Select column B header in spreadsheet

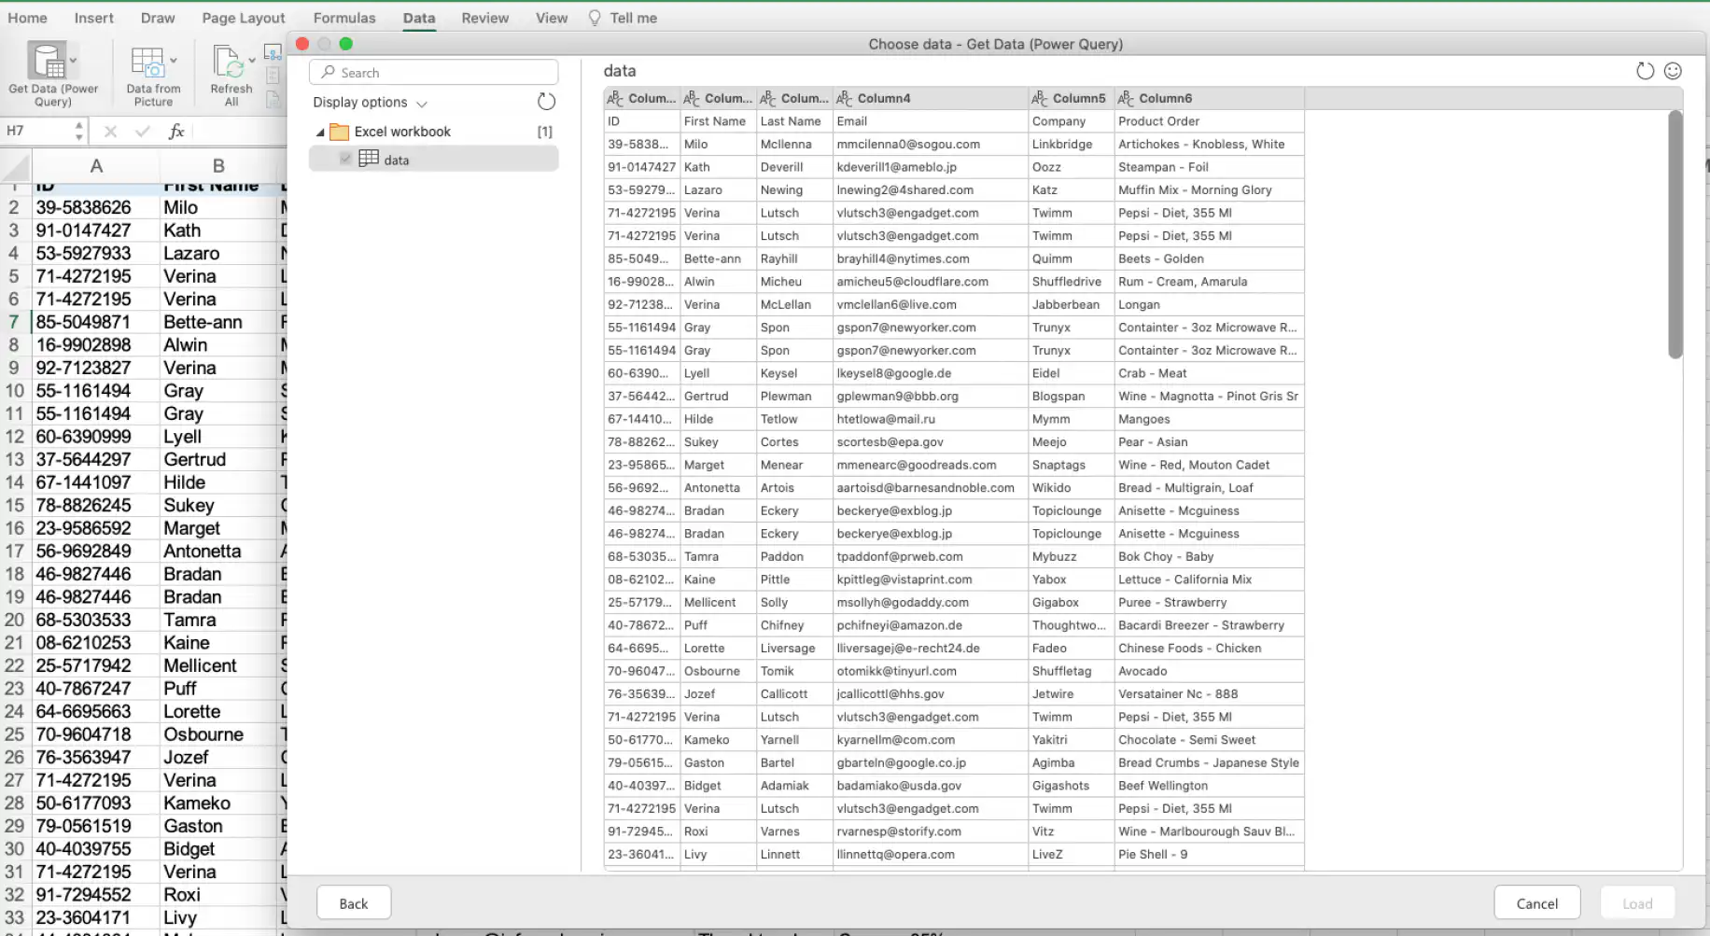(218, 166)
